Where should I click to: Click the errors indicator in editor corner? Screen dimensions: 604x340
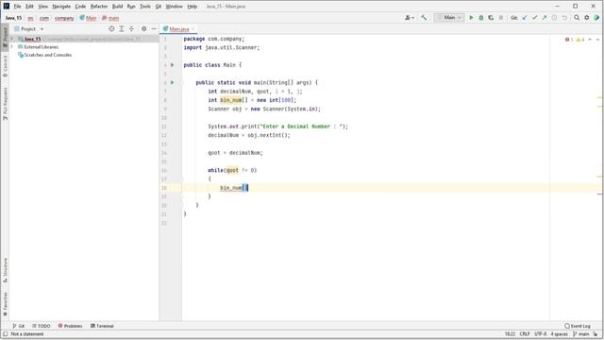[569, 40]
